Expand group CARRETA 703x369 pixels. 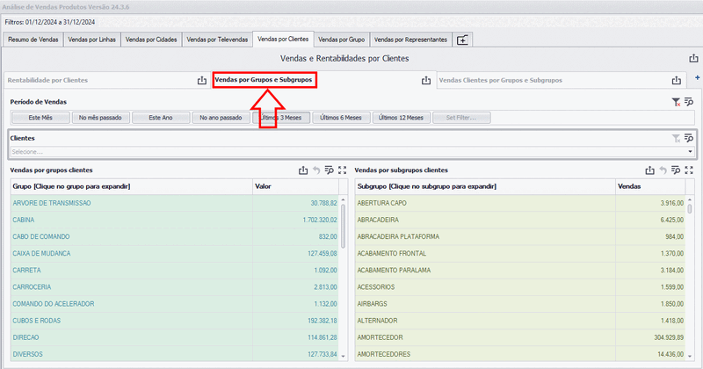[27, 271]
